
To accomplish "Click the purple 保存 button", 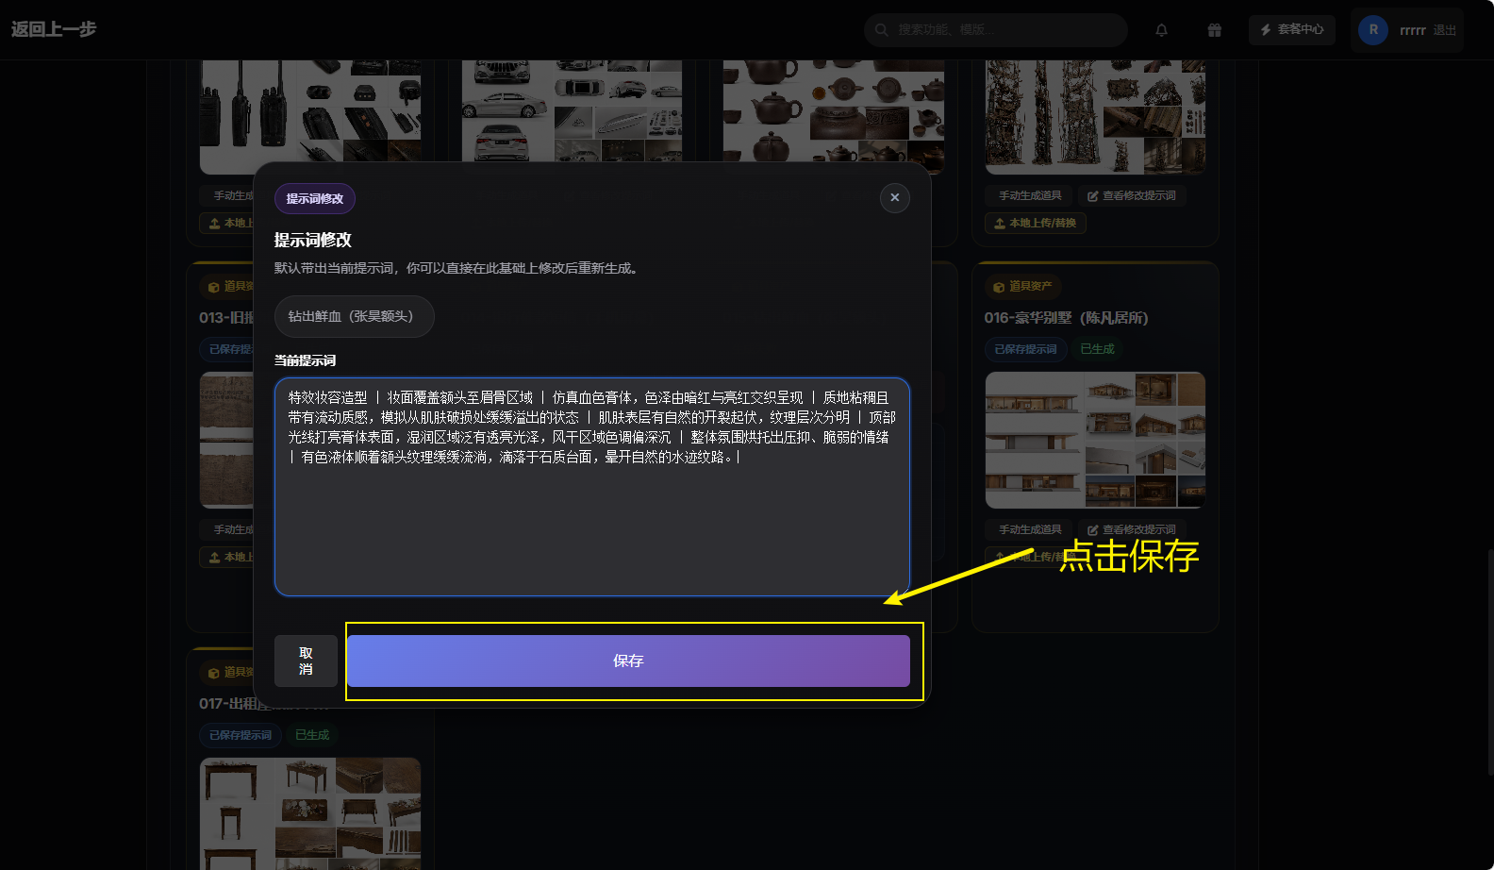I will pyautogui.click(x=628, y=661).
